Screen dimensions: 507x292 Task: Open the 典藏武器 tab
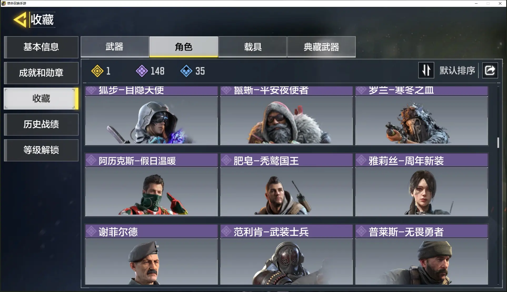(x=321, y=47)
